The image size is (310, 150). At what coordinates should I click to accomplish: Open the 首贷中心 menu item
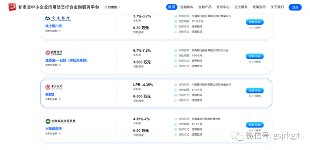tap(223, 7)
